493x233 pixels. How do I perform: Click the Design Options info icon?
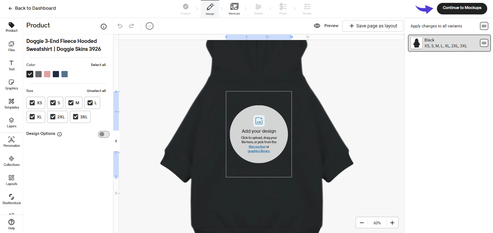point(60,134)
